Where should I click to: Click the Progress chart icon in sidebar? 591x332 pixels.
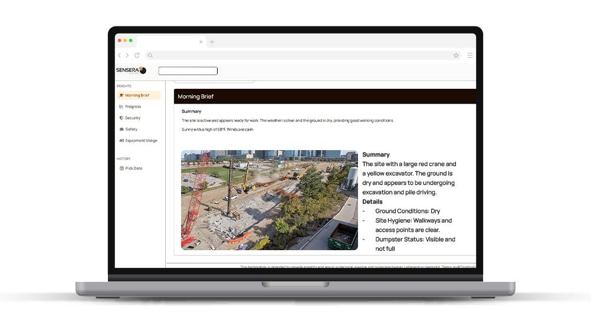pyautogui.click(x=122, y=107)
